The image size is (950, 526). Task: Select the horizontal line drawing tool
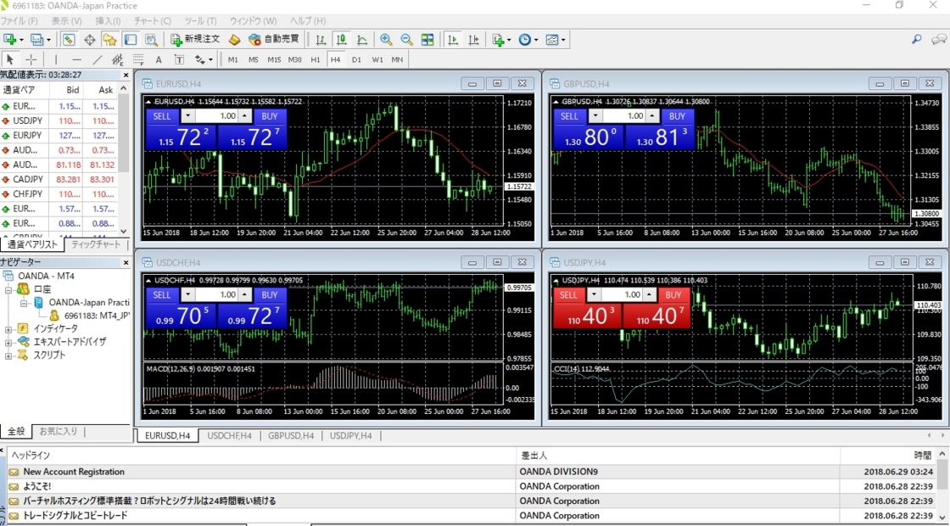(76, 59)
